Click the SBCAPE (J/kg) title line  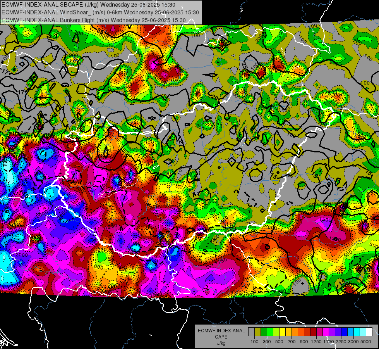tap(89, 5)
